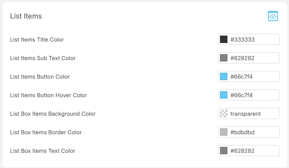Focus List Box Items Text Color field

coord(253,151)
